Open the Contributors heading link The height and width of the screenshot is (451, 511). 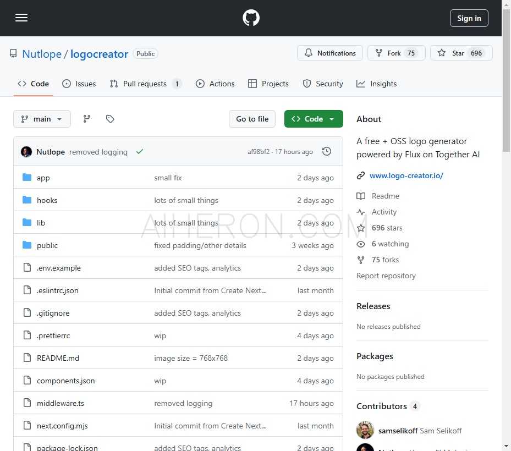coord(381,406)
